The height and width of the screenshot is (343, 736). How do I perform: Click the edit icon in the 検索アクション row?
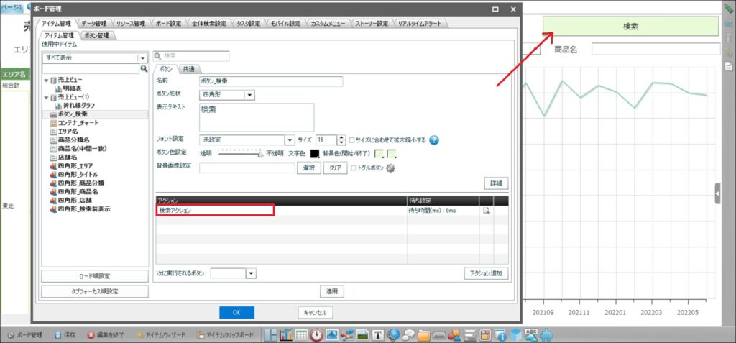[x=487, y=211]
